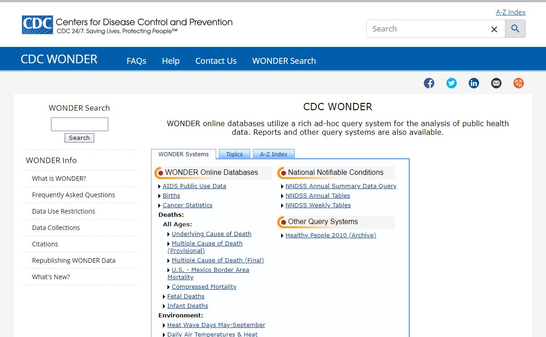Open the Births database link

[172, 195]
